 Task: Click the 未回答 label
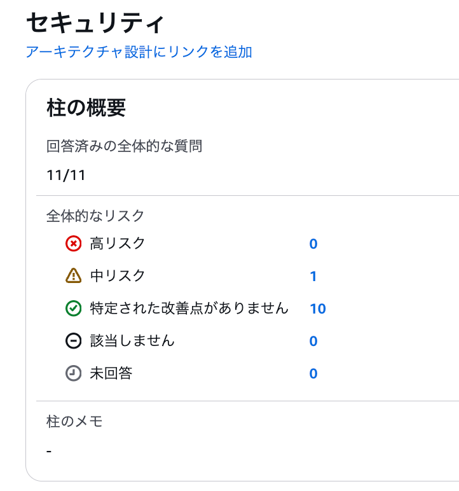[111, 373]
